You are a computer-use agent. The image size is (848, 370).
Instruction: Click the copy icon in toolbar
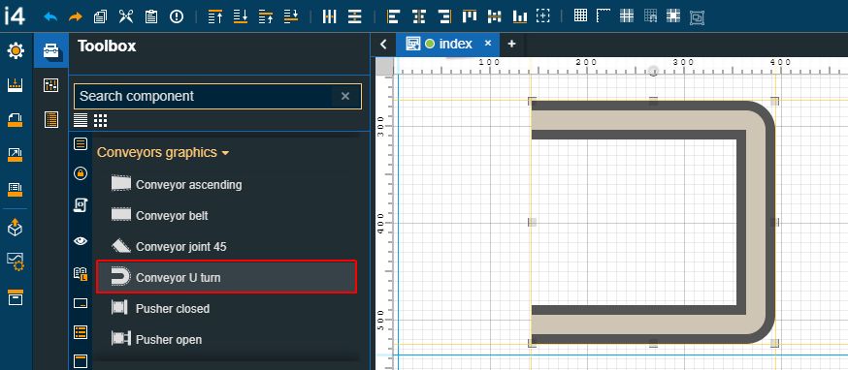(100, 16)
